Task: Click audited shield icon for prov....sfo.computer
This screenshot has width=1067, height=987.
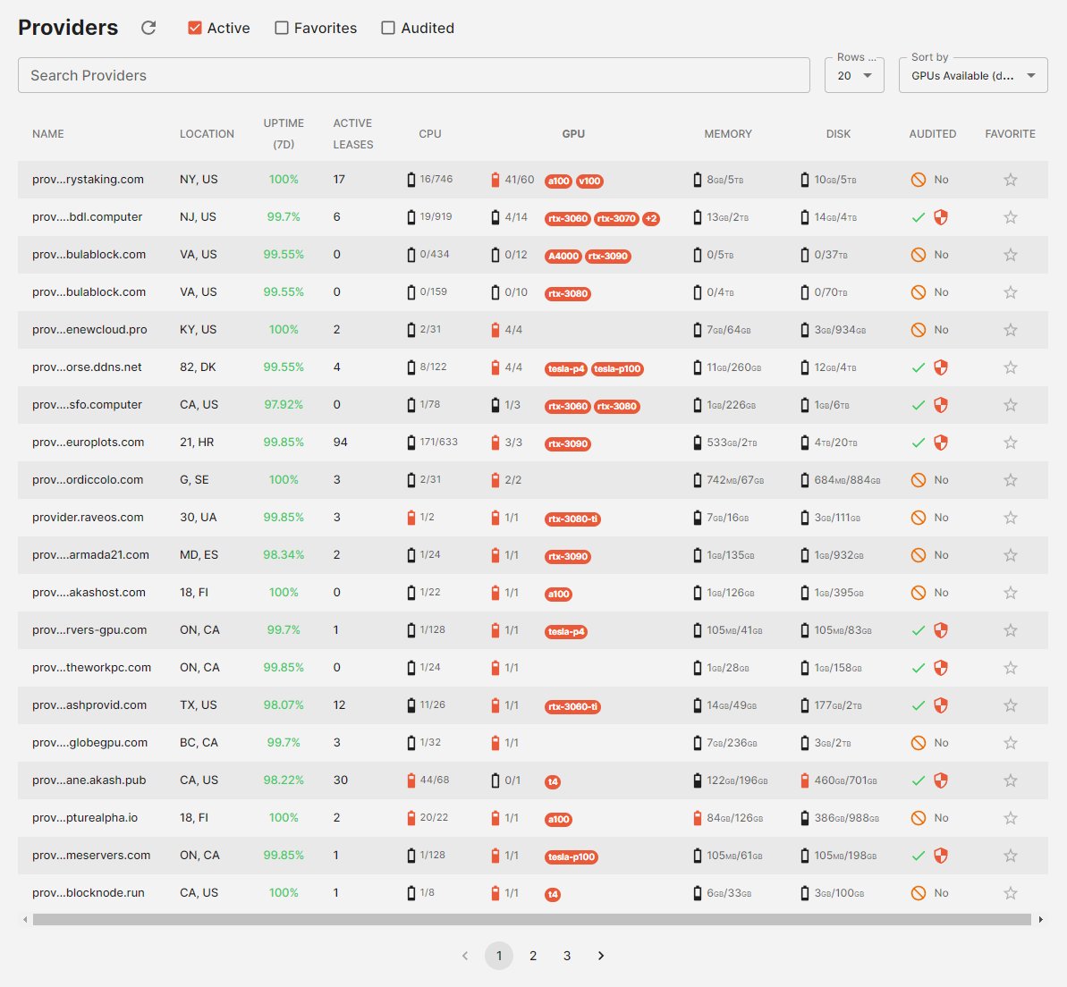Action: [940, 405]
